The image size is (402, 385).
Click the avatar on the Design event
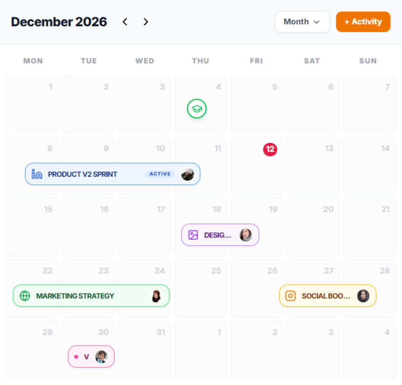click(x=246, y=235)
